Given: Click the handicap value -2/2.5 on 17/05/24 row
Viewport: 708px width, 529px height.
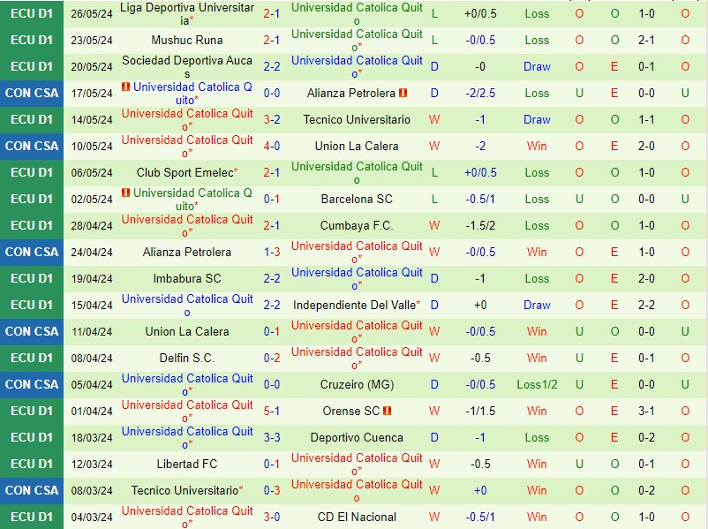Looking at the screenshot, I should [x=480, y=93].
